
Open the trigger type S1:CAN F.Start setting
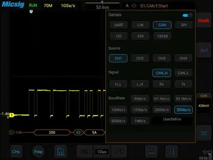pos(157,6)
